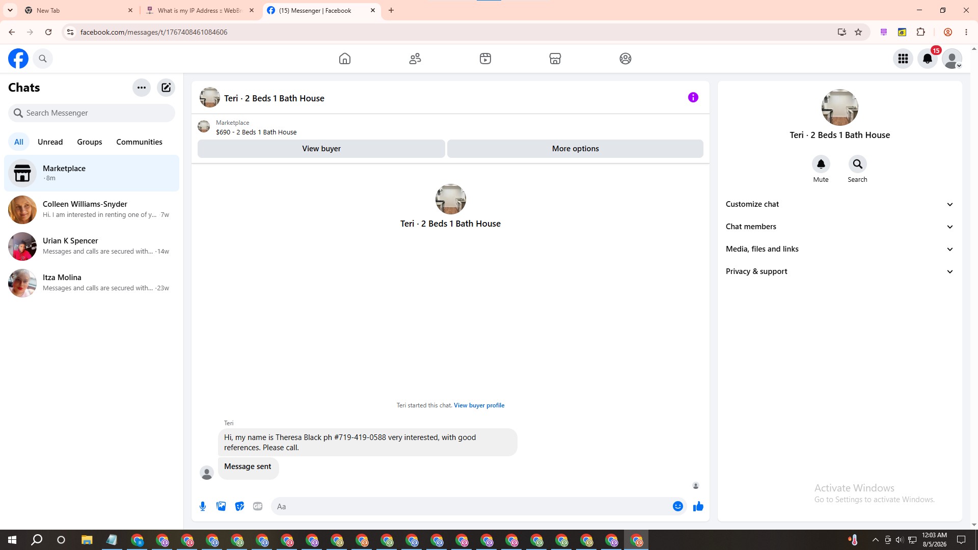Screen dimensions: 978x550
Task: Open Marketplace chat in list
Action: (x=92, y=173)
